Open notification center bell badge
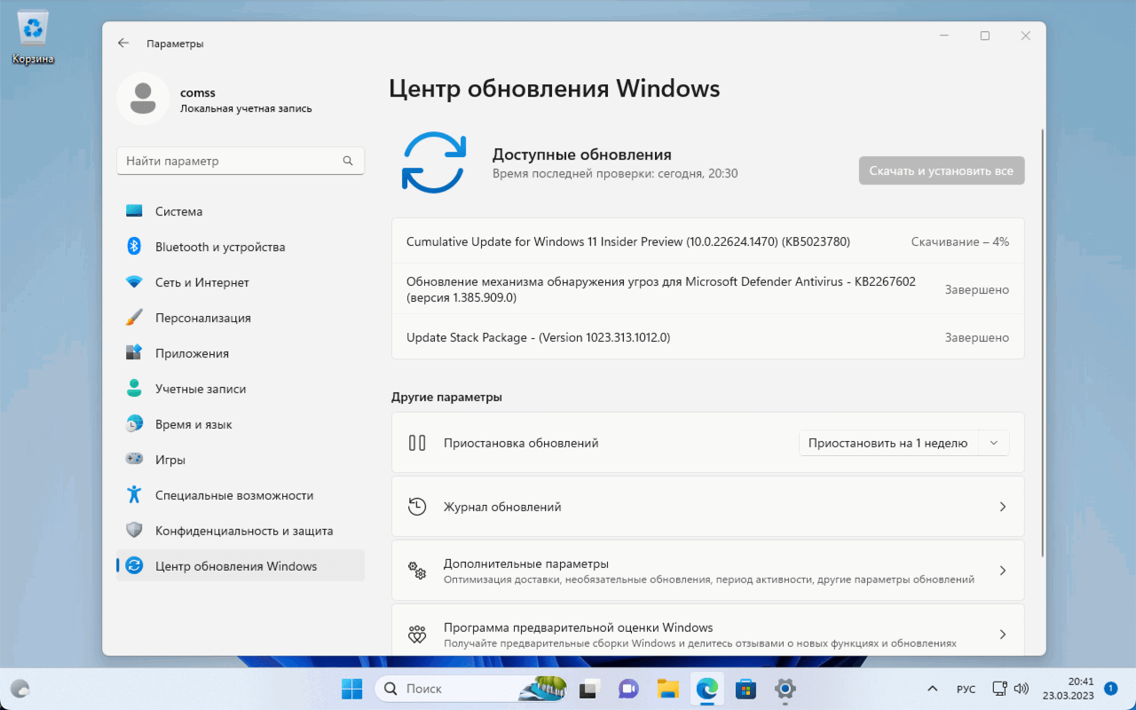The height and width of the screenshot is (710, 1136). 1110,688
